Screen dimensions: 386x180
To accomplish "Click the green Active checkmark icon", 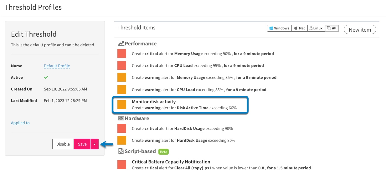I will [x=46, y=77].
